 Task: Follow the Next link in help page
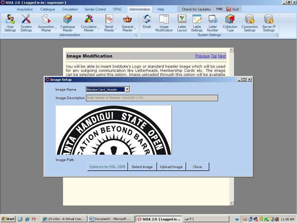(222, 56)
